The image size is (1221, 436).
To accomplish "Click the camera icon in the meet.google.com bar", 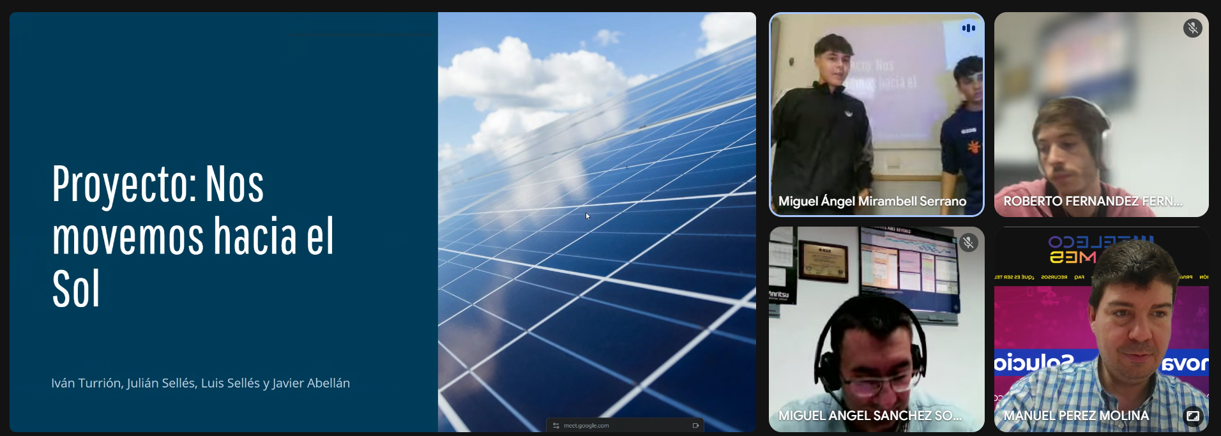I will (695, 426).
